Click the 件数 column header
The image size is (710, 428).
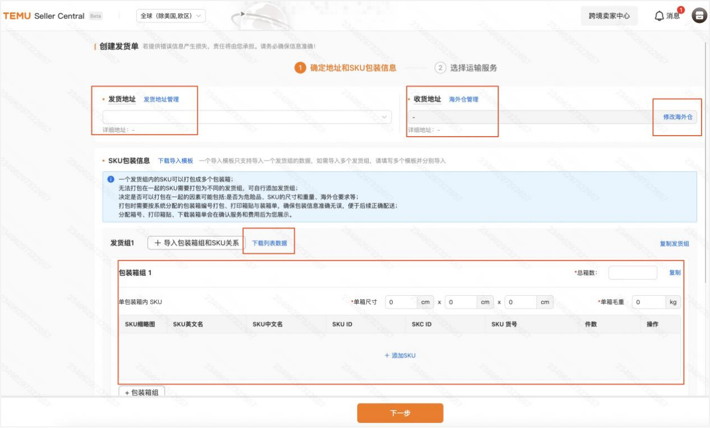pyautogui.click(x=591, y=324)
